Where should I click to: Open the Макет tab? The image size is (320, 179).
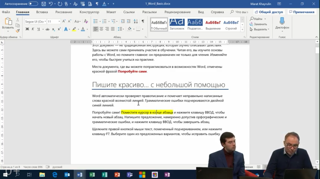tap(111, 12)
